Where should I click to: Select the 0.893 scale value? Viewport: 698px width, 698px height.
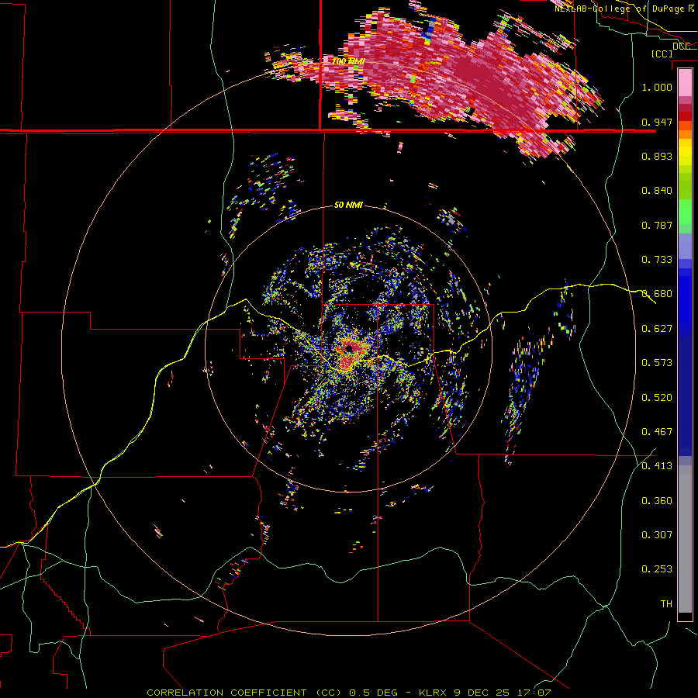point(657,156)
